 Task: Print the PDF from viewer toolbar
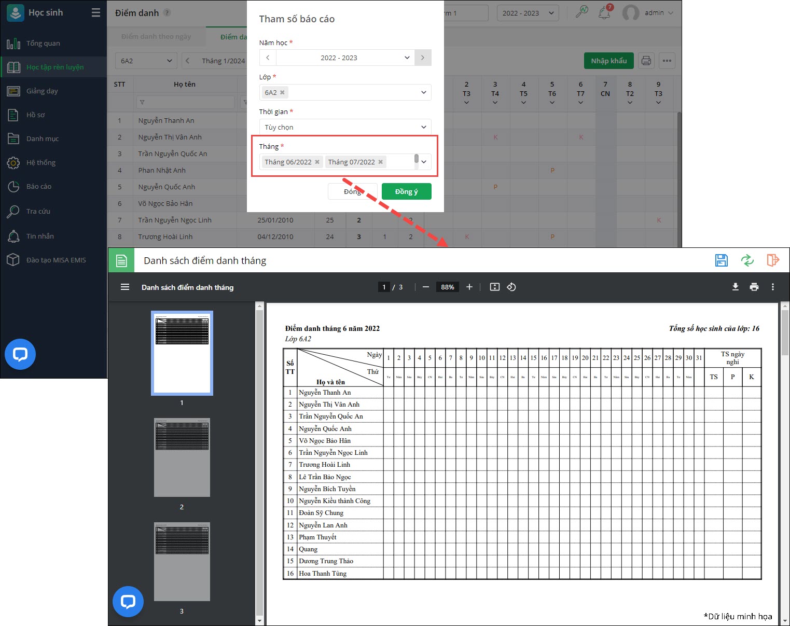coord(754,287)
